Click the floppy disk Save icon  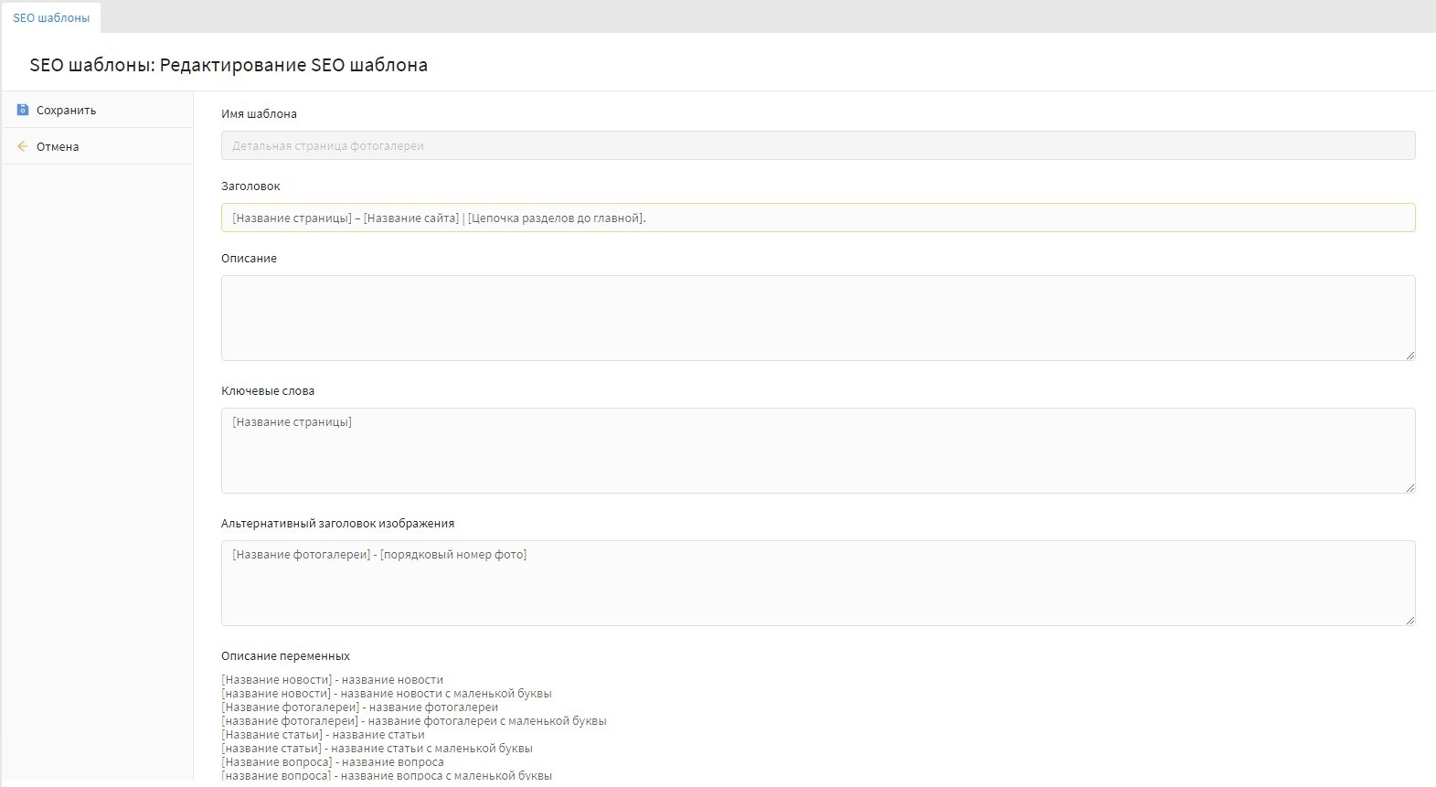pyautogui.click(x=23, y=110)
